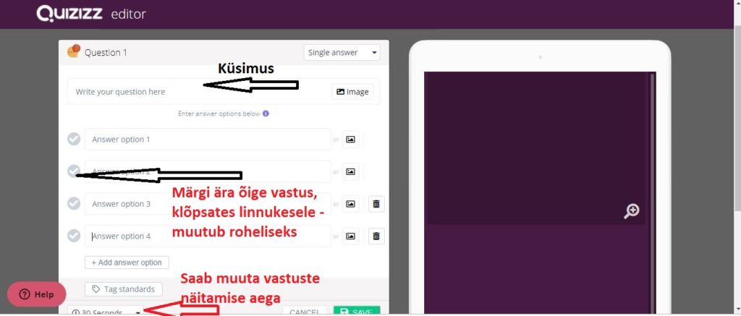Delete answer option 3 with trash icon
This screenshot has height=316, width=741.
376,204
